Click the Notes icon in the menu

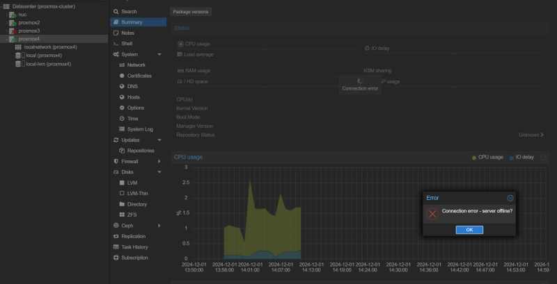click(x=116, y=33)
